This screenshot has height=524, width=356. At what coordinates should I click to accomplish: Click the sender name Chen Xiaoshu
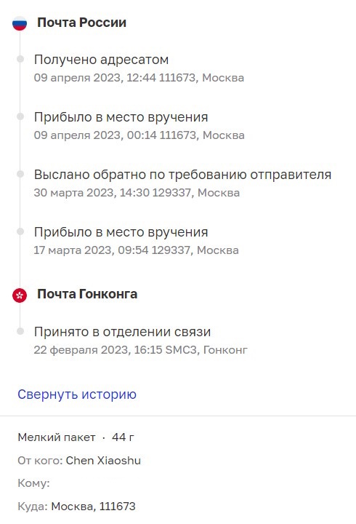pos(103,461)
